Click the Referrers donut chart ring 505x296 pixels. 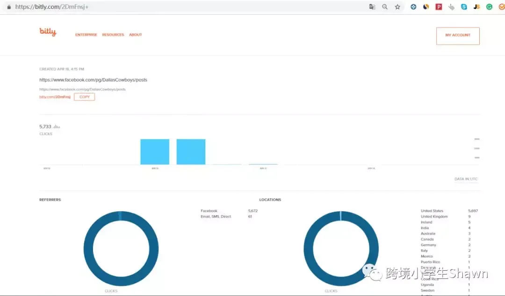pos(87,248)
